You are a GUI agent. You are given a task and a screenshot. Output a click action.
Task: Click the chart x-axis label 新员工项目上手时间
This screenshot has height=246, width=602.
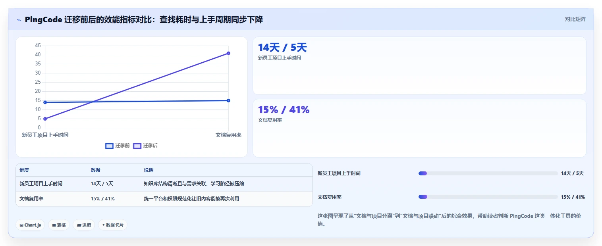[45, 135]
